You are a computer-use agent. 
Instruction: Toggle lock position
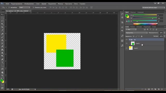coord(139,36)
